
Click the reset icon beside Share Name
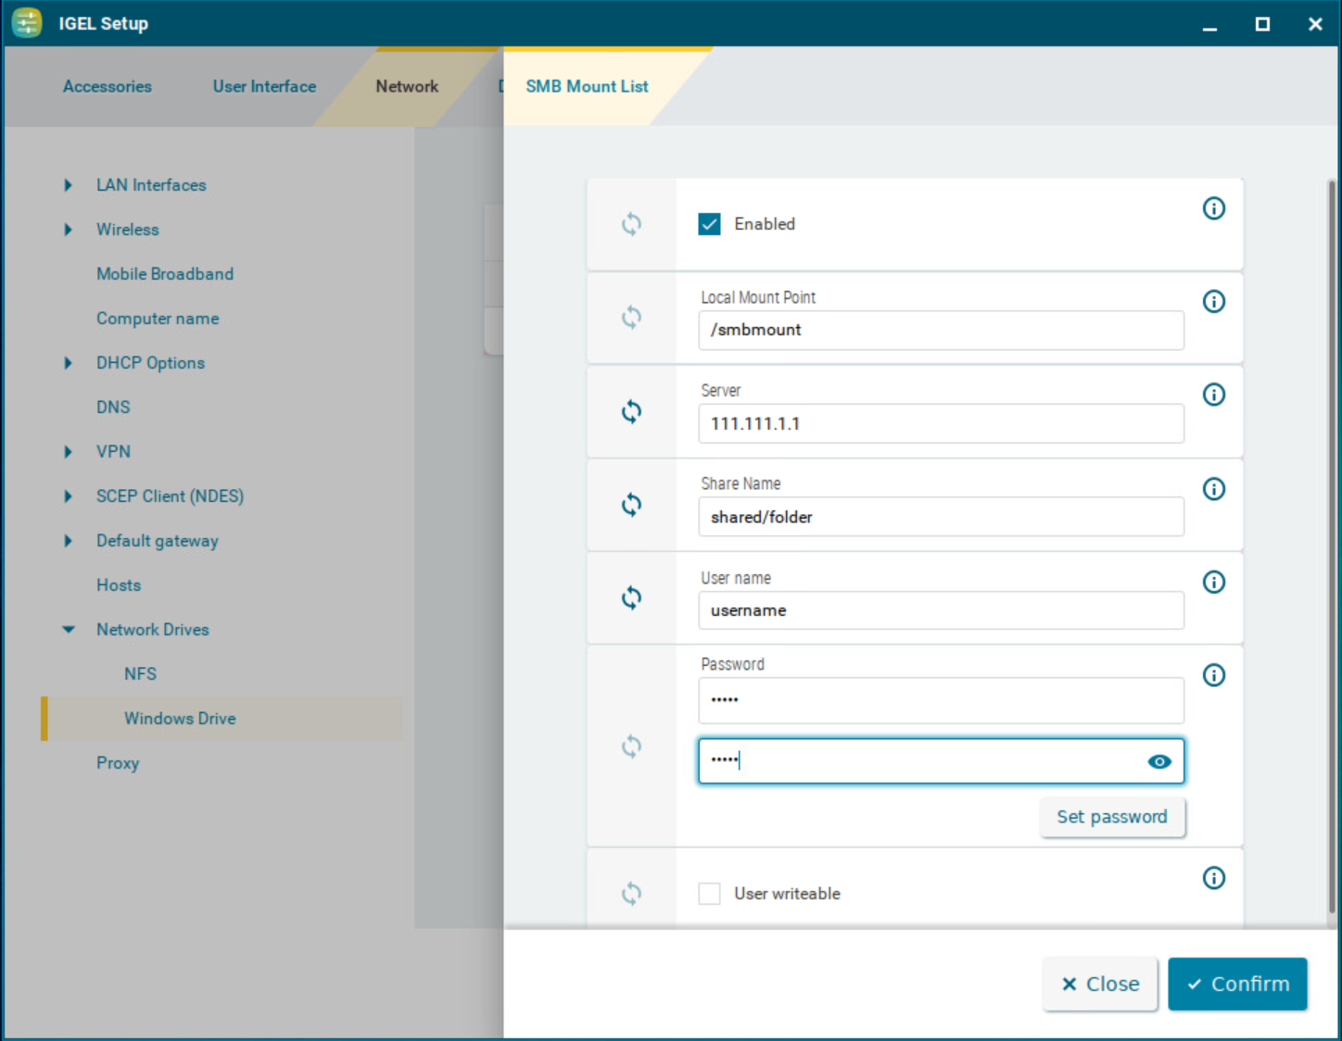(631, 505)
